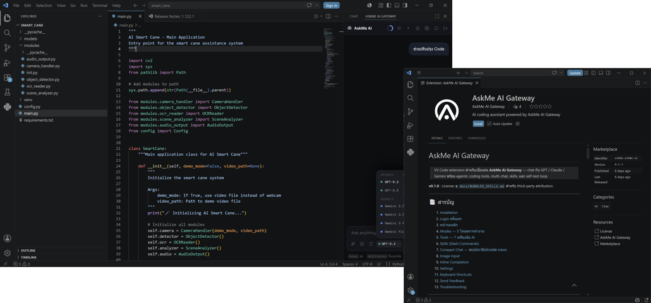Open Python icon in smart_cane activity bar

coord(7,107)
